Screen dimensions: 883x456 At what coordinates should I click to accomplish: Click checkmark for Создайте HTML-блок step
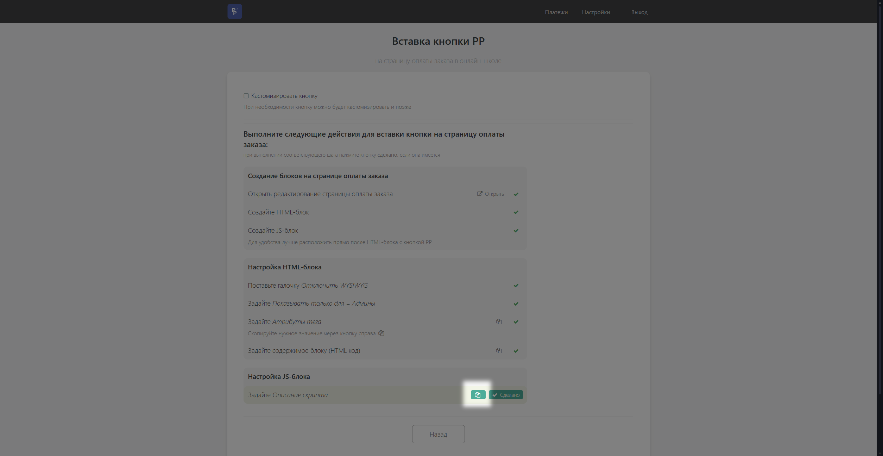pyautogui.click(x=516, y=212)
